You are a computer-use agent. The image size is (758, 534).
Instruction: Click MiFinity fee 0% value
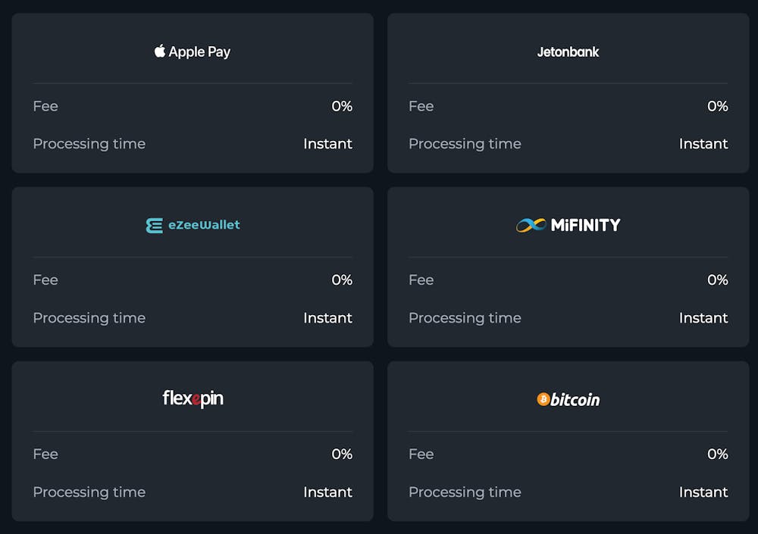click(x=717, y=279)
